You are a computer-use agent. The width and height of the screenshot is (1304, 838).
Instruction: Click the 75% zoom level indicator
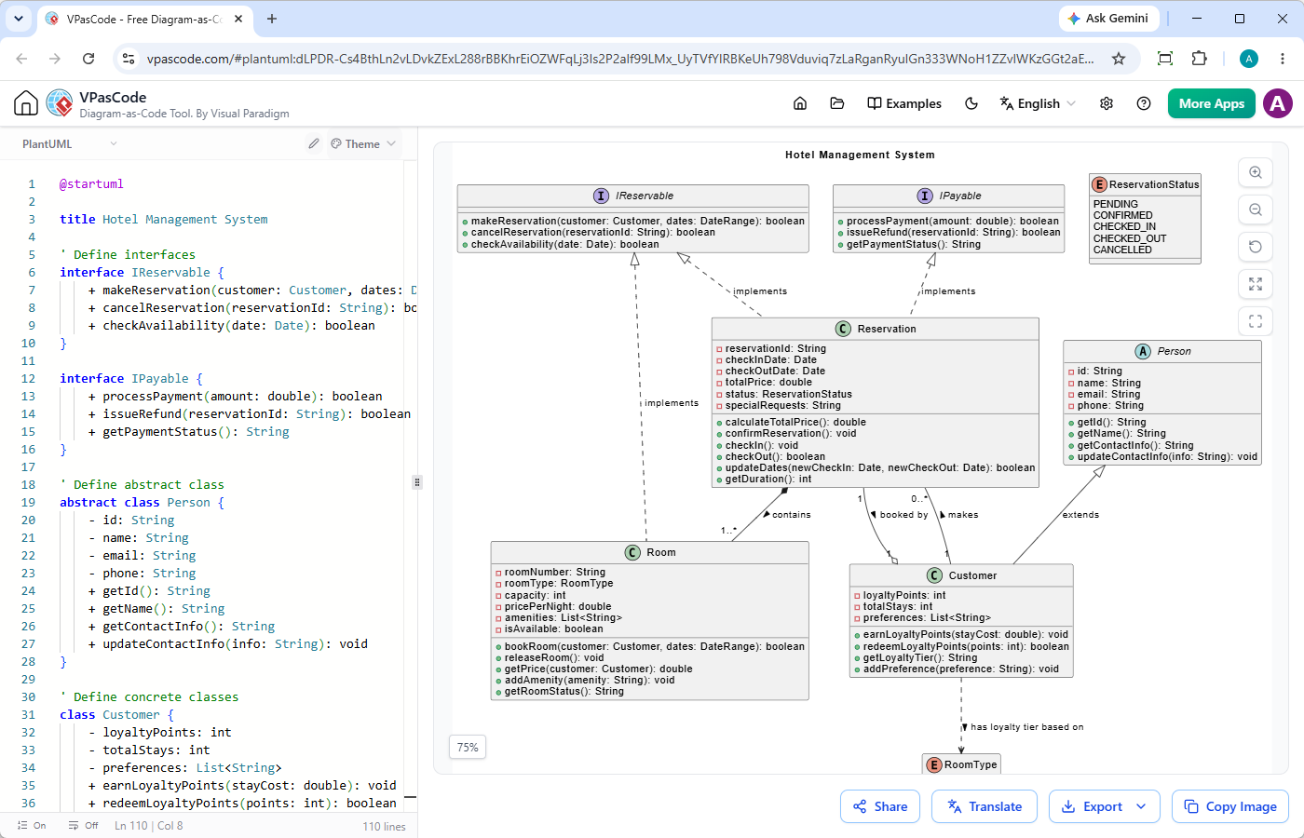tap(468, 747)
